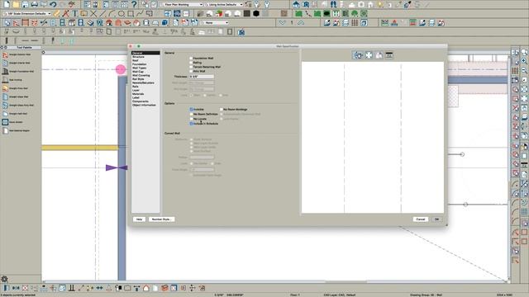Click Cancel in the Wall Specification dialog
This screenshot has width=529, height=297.
click(x=421, y=219)
